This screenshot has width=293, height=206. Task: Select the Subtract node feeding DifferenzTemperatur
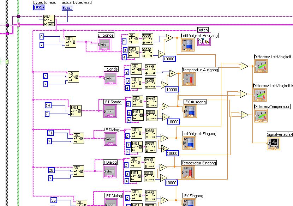pos(244,115)
